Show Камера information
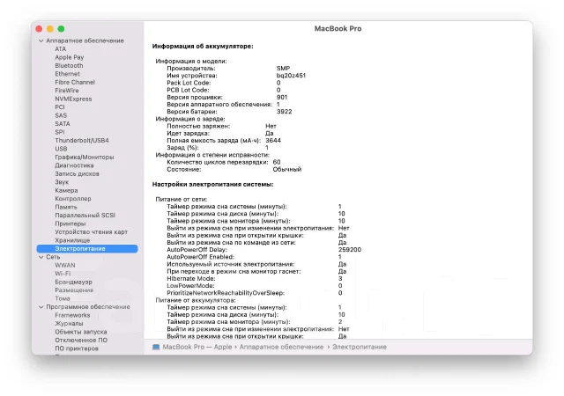Image resolution: width=564 pixels, height=396 pixels. (x=66, y=190)
